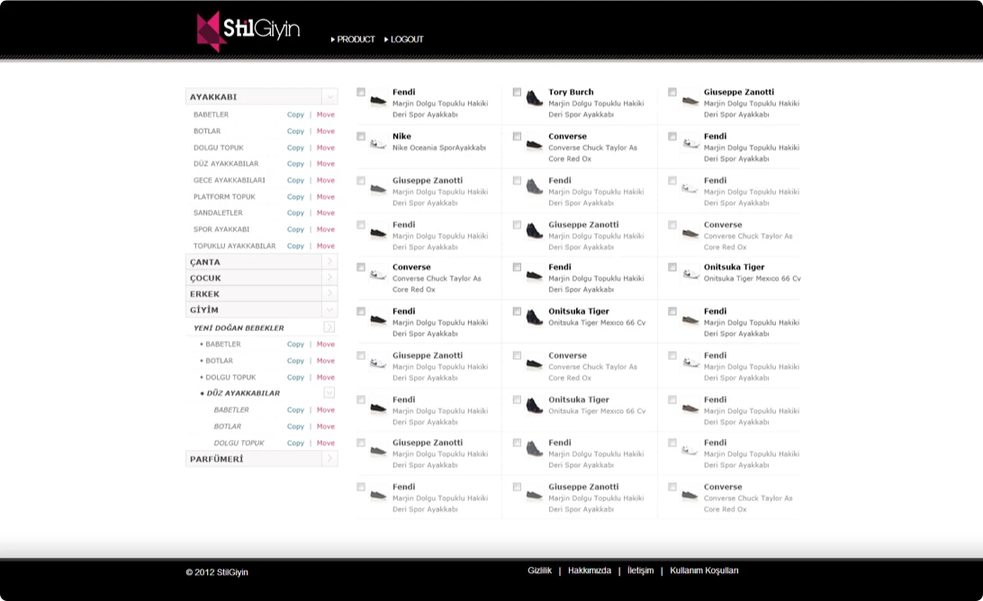Image resolution: width=983 pixels, height=601 pixels.
Task: Open the Hakkımızda footer link
Action: coord(590,570)
